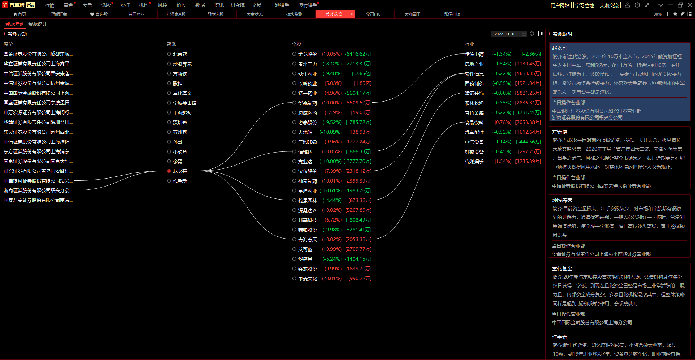695x360 pixels.
Task: Select the 作手新一 radio button
Action: [x=169, y=181]
